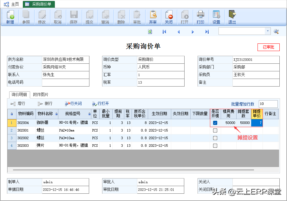Click the 退出 (Exit) toolbar icon
This screenshot has width=287, height=201.
232,17
